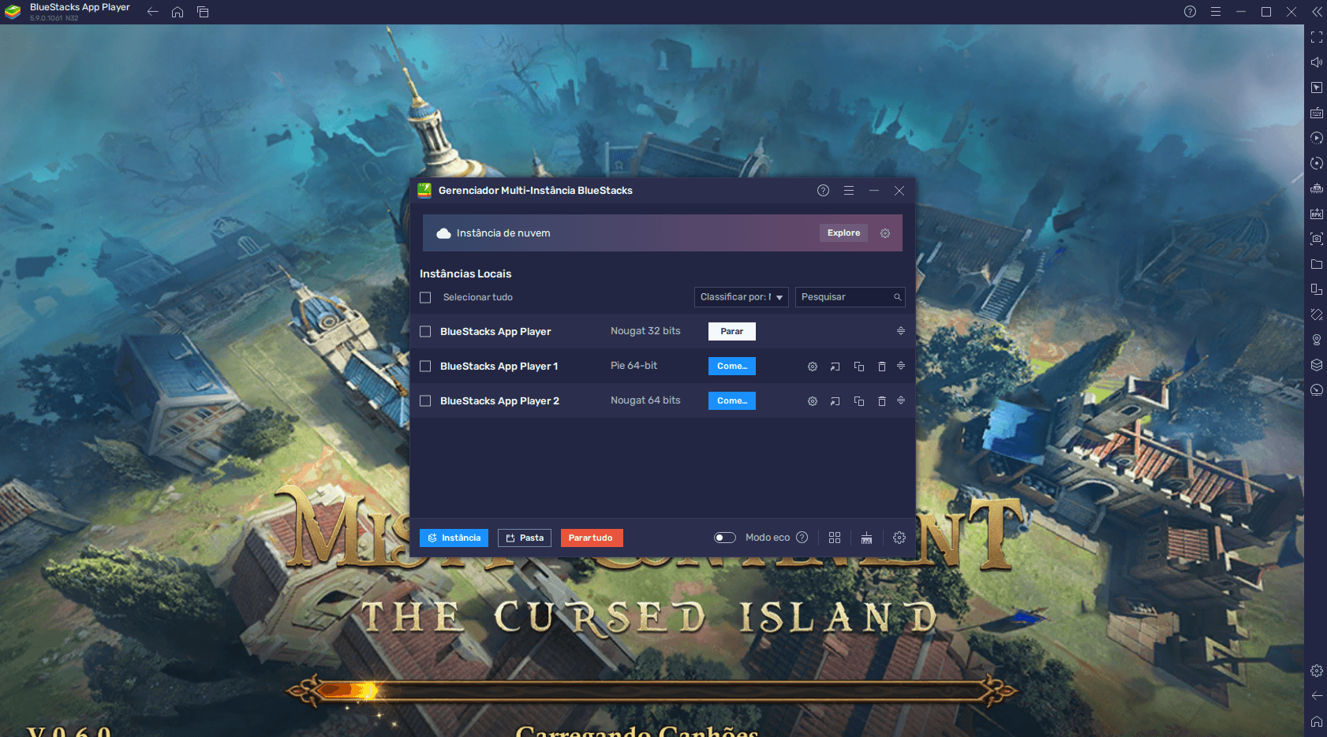
Task: Open help in Multi-Instance Manager title bar
Action: (824, 191)
